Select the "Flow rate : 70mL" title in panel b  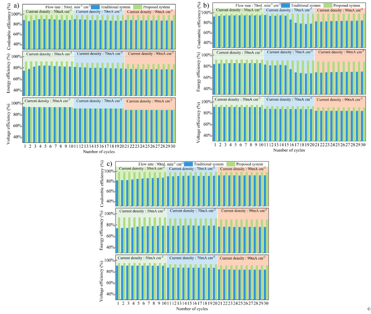[258, 5]
